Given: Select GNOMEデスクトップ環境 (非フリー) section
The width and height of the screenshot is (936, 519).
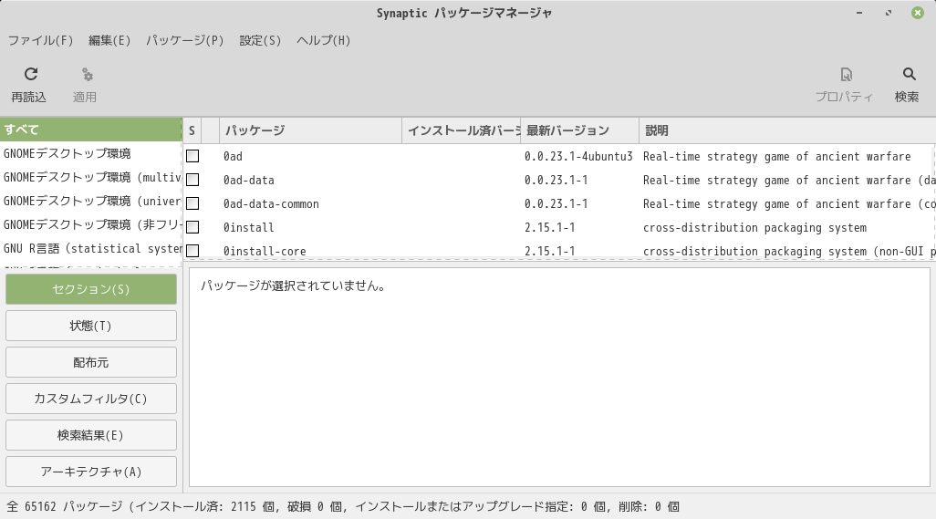Looking at the screenshot, I should point(90,225).
